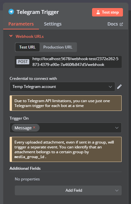Image resolution: width=131 pixels, height=204 pixels.
Task: Select the Test URL toggle option
Action: [x=27, y=47]
